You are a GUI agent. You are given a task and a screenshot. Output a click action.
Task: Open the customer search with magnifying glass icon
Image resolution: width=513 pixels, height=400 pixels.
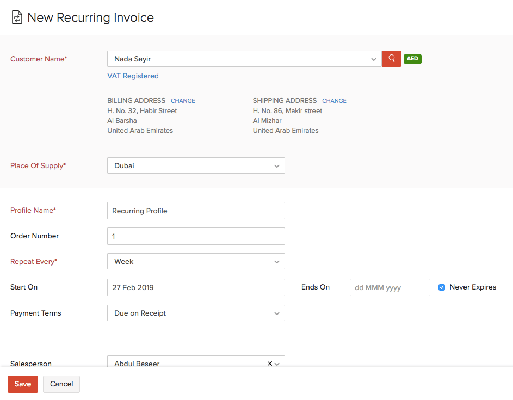click(x=391, y=59)
